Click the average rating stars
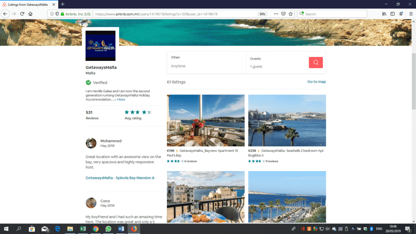The height and width of the screenshot is (234, 416). tap(138, 112)
